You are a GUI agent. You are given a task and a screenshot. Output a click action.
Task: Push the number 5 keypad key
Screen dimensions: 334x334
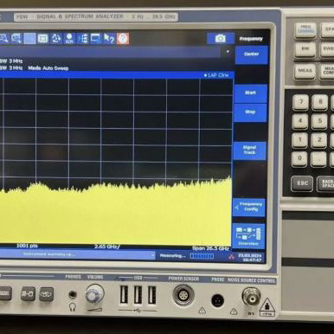click(319, 121)
